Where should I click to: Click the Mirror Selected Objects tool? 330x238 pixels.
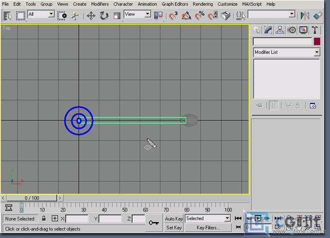[305, 16]
